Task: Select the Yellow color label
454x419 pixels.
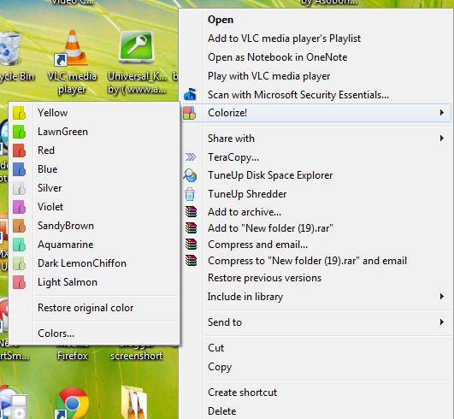Action: tap(53, 113)
